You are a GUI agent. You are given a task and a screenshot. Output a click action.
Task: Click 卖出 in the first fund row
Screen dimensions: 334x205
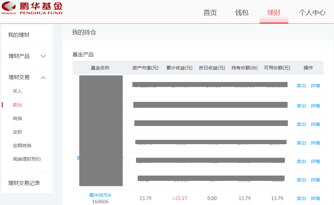(301, 86)
